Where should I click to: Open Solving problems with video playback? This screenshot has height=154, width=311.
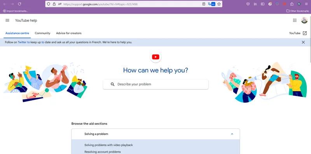point(108,145)
